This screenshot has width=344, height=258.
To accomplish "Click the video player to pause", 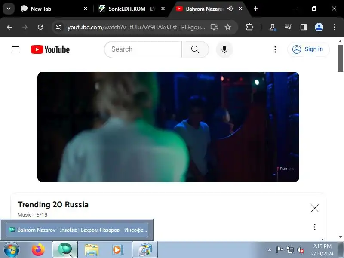I will 168,127.
